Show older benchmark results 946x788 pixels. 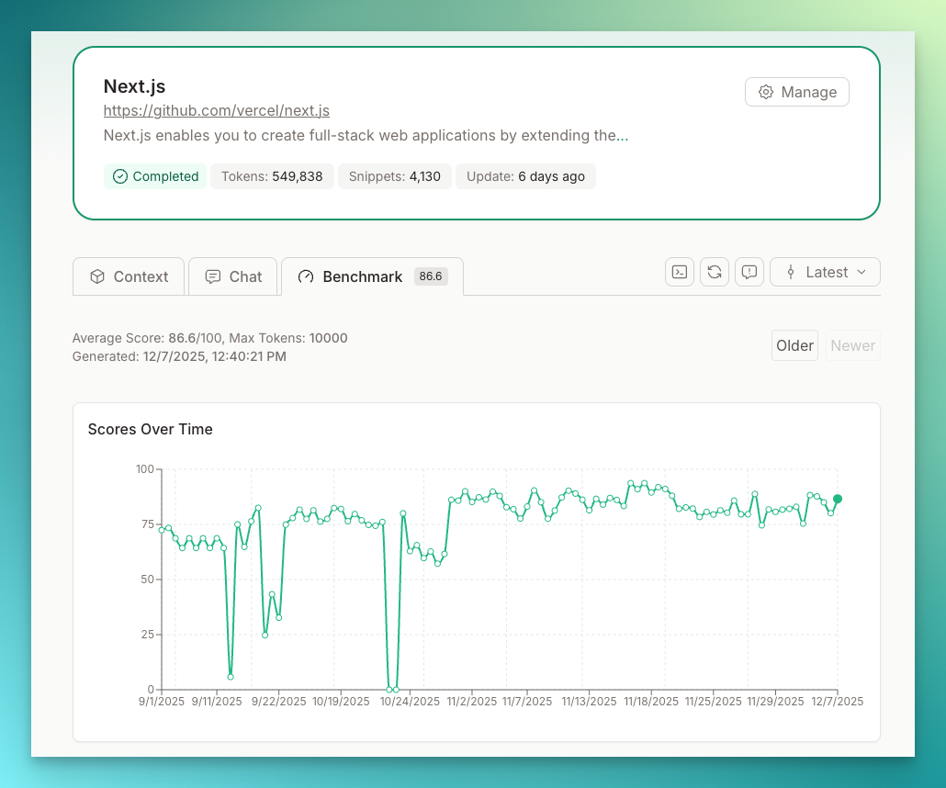(794, 345)
